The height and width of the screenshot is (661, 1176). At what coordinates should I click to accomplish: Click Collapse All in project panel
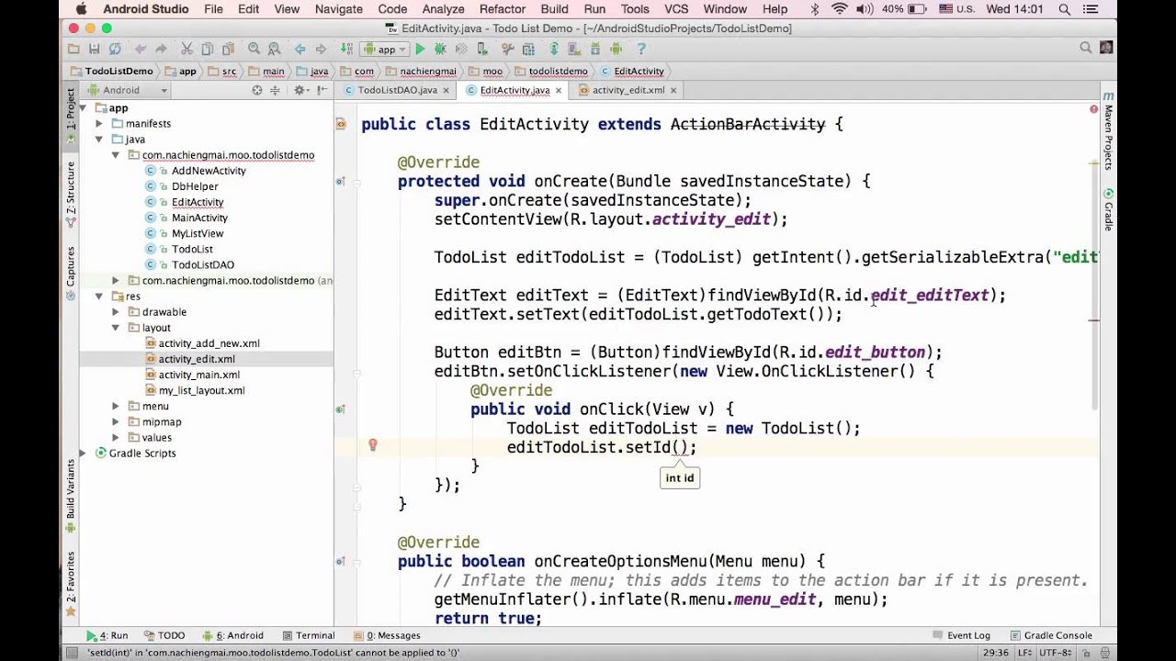click(x=275, y=90)
